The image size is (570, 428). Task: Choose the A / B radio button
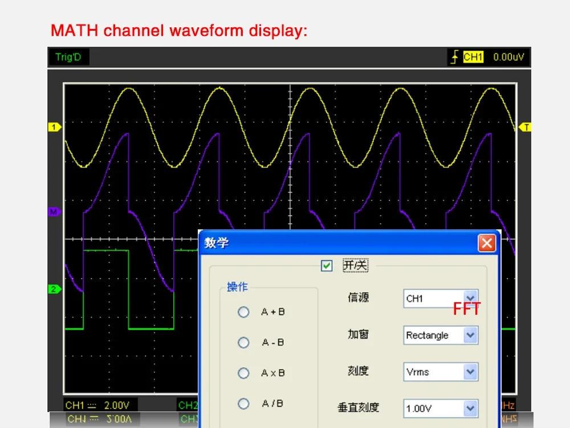click(x=243, y=404)
